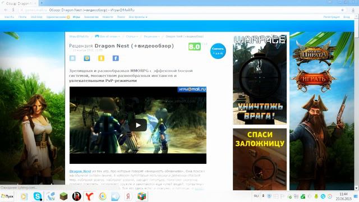Open Почта in the portal bar
Screen dimensions: 359x202
(22, 17)
